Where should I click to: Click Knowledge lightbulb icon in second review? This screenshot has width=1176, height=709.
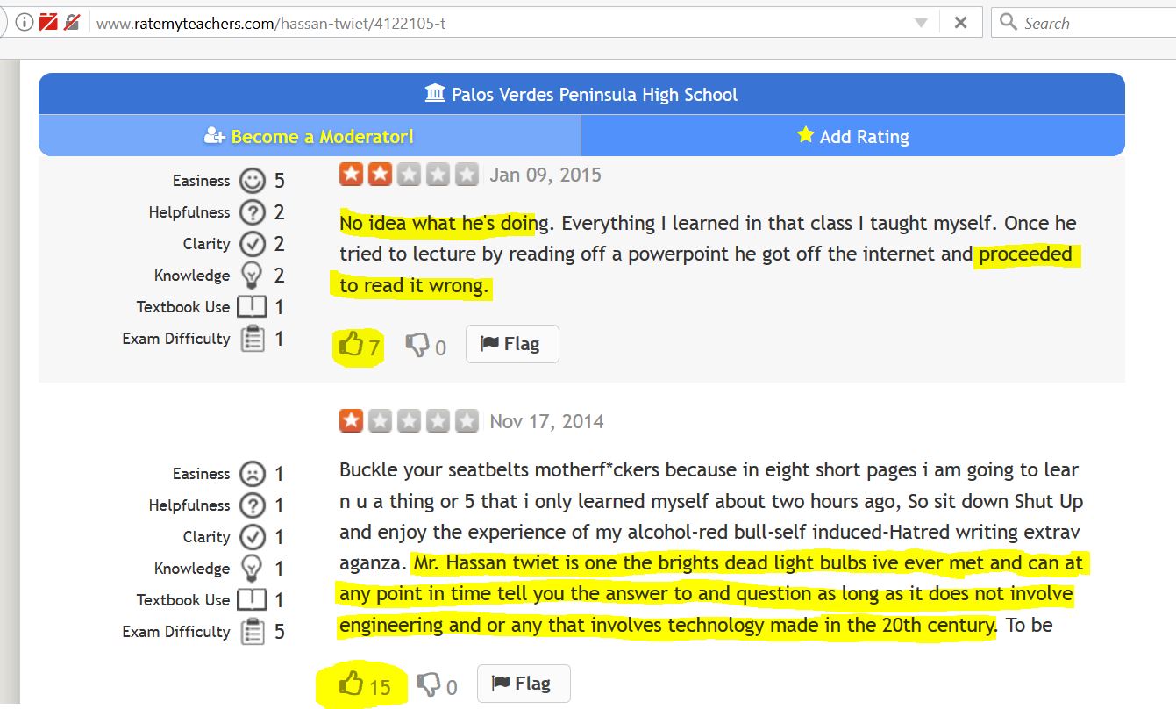click(x=253, y=569)
